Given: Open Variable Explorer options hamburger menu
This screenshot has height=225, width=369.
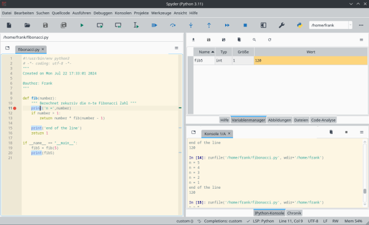Looking at the screenshot, I should pos(362,40).
